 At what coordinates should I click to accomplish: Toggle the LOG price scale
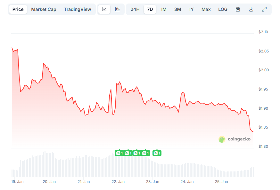[x=223, y=9]
